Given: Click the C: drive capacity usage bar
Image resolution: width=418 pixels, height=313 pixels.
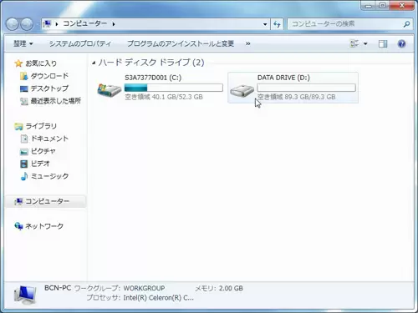Looking at the screenshot, I should tap(174, 88).
